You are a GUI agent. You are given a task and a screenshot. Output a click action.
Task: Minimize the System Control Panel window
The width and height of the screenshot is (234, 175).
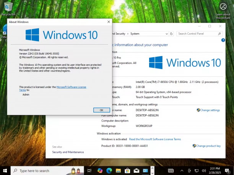point(199,26)
